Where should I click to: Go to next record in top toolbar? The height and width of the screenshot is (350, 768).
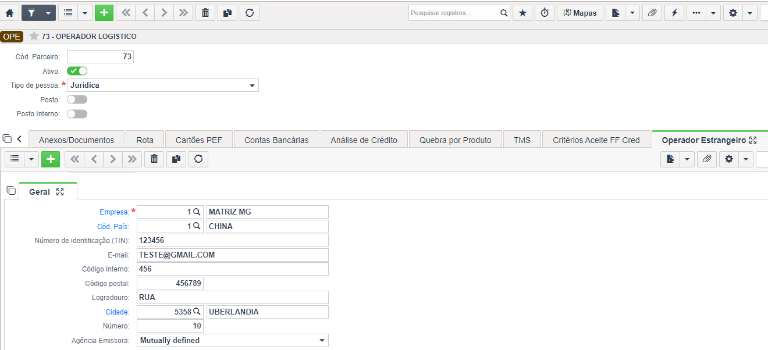[x=164, y=13]
